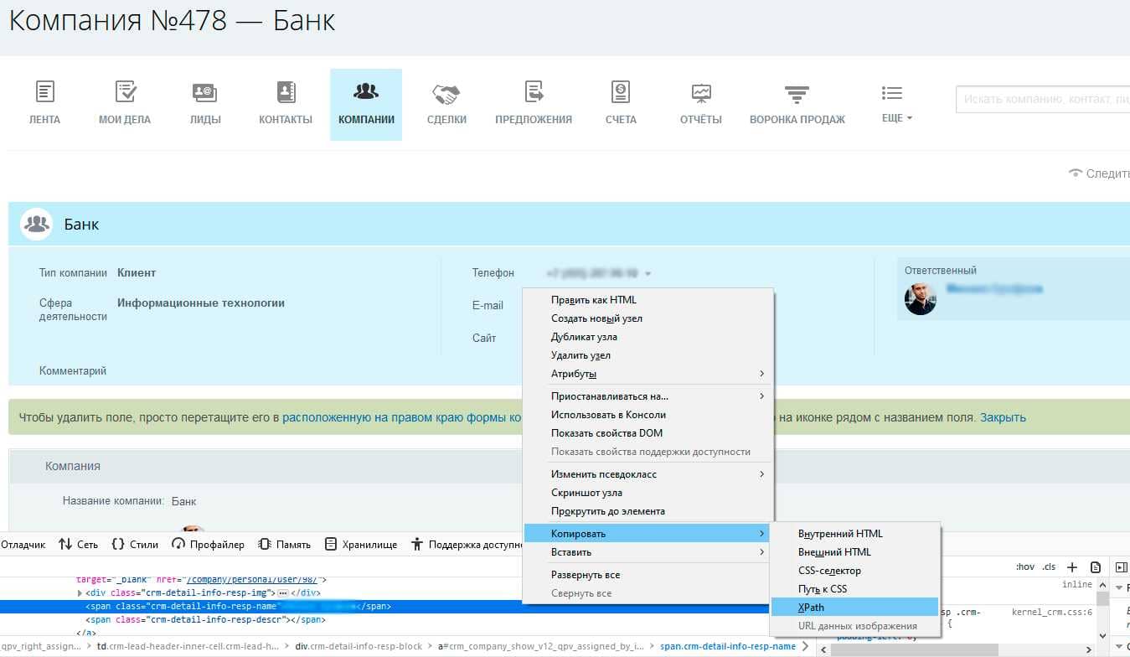Image resolution: width=1130 pixels, height=657 pixels.
Task: Expand the DOM node ellipsis badge
Action: [282, 593]
